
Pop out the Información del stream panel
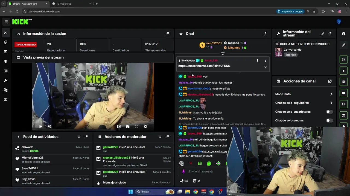330,34
